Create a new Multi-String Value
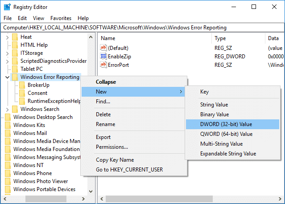The image size is (285, 204). 233,144
